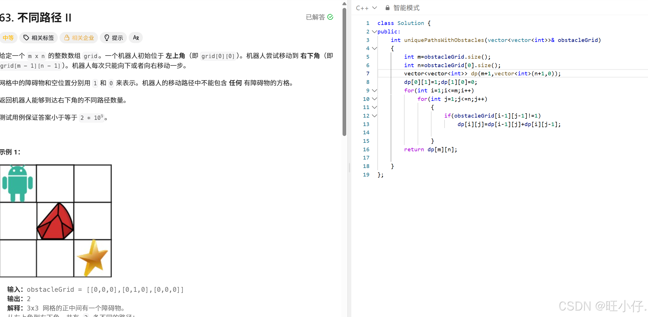
Task: Click the 'if(obstacleGrid[i-1][j-1]!=1)' line
Action: click(x=492, y=116)
